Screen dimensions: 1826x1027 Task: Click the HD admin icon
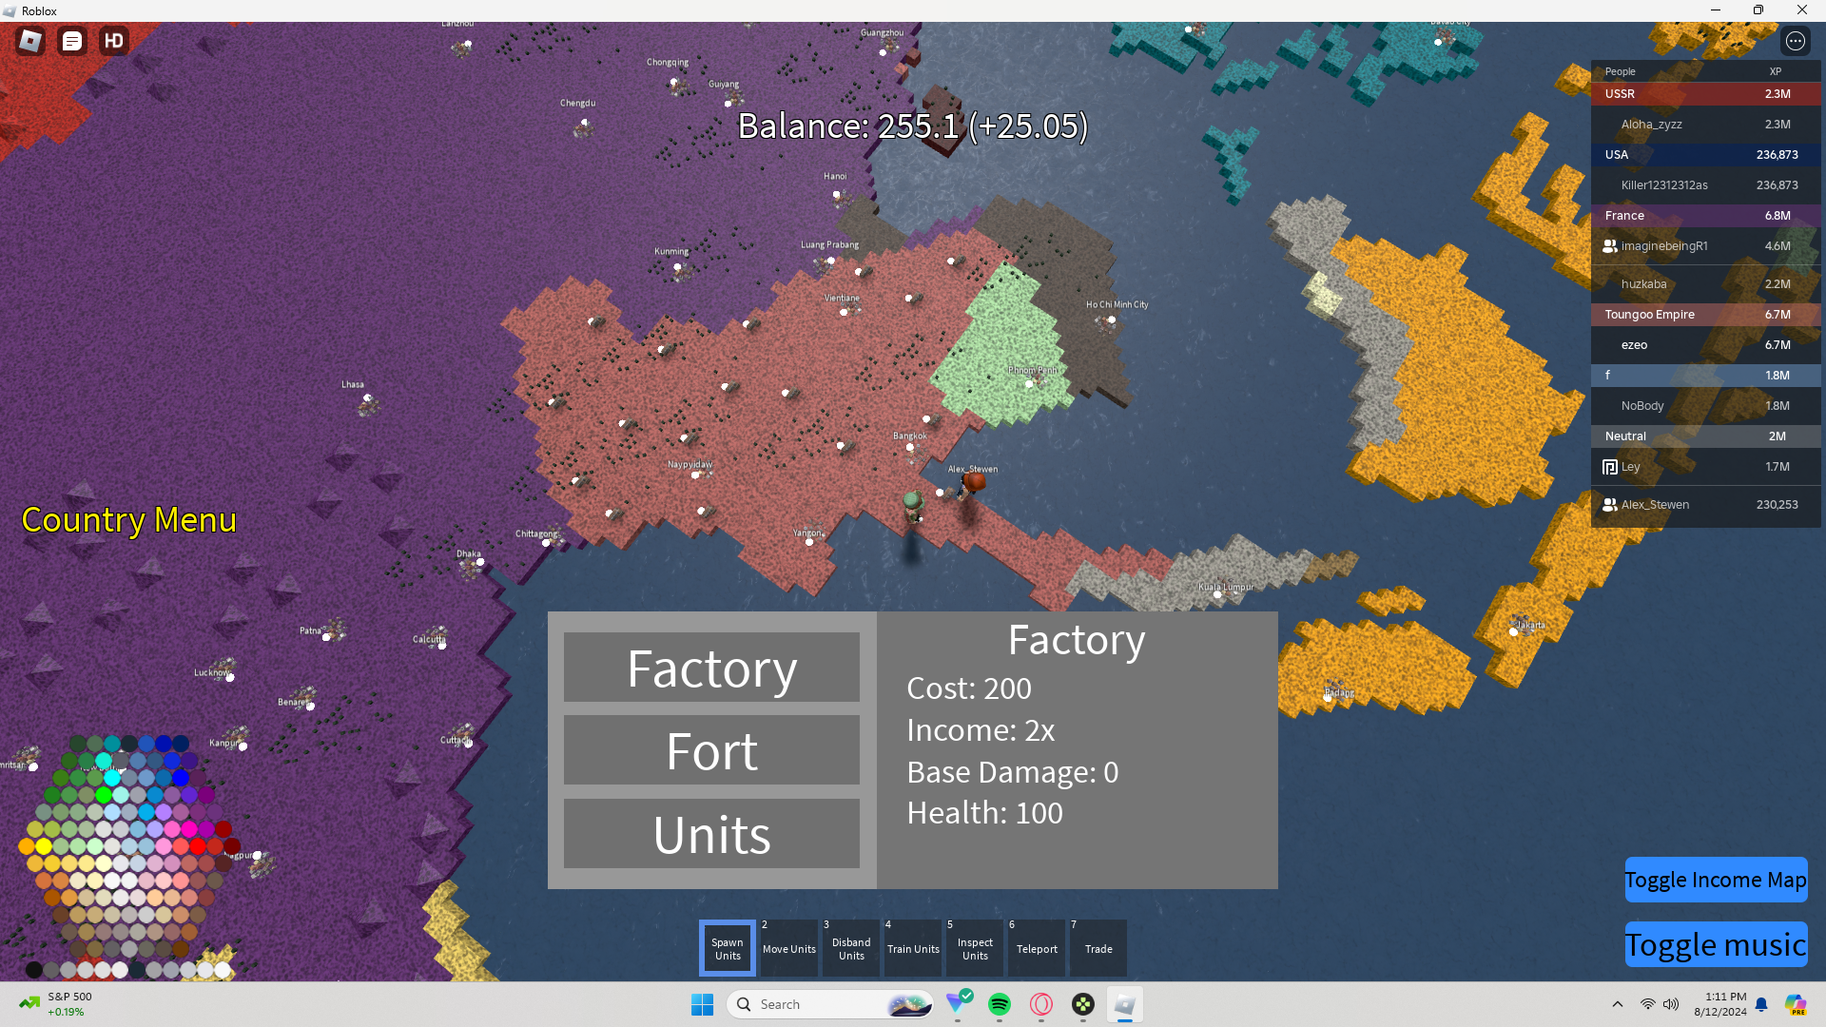(114, 41)
